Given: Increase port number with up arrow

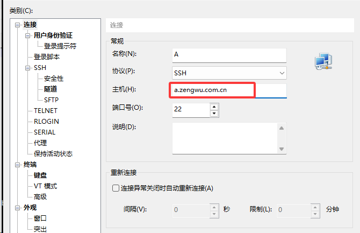Looking at the screenshot, I should click(x=214, y=107).
